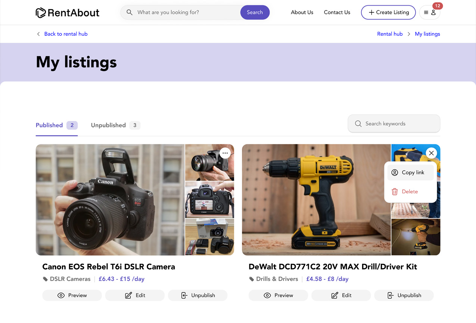Viewport: 476px width, 323px height.
Task: Select Delete from the menu
Action: tap(410, 191)
